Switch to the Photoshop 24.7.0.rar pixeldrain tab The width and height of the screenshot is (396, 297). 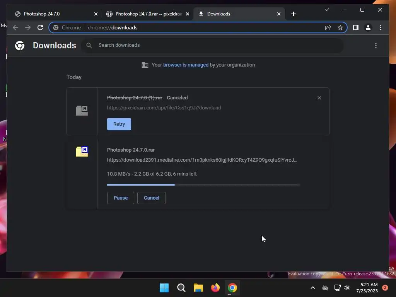click(148, 14)
